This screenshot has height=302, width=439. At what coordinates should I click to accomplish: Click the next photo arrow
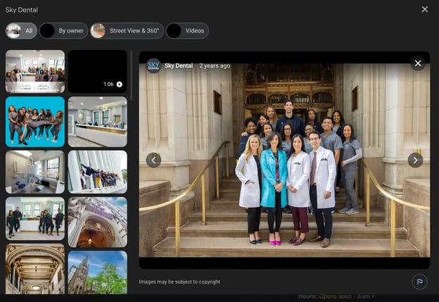[x=415, y=160]
